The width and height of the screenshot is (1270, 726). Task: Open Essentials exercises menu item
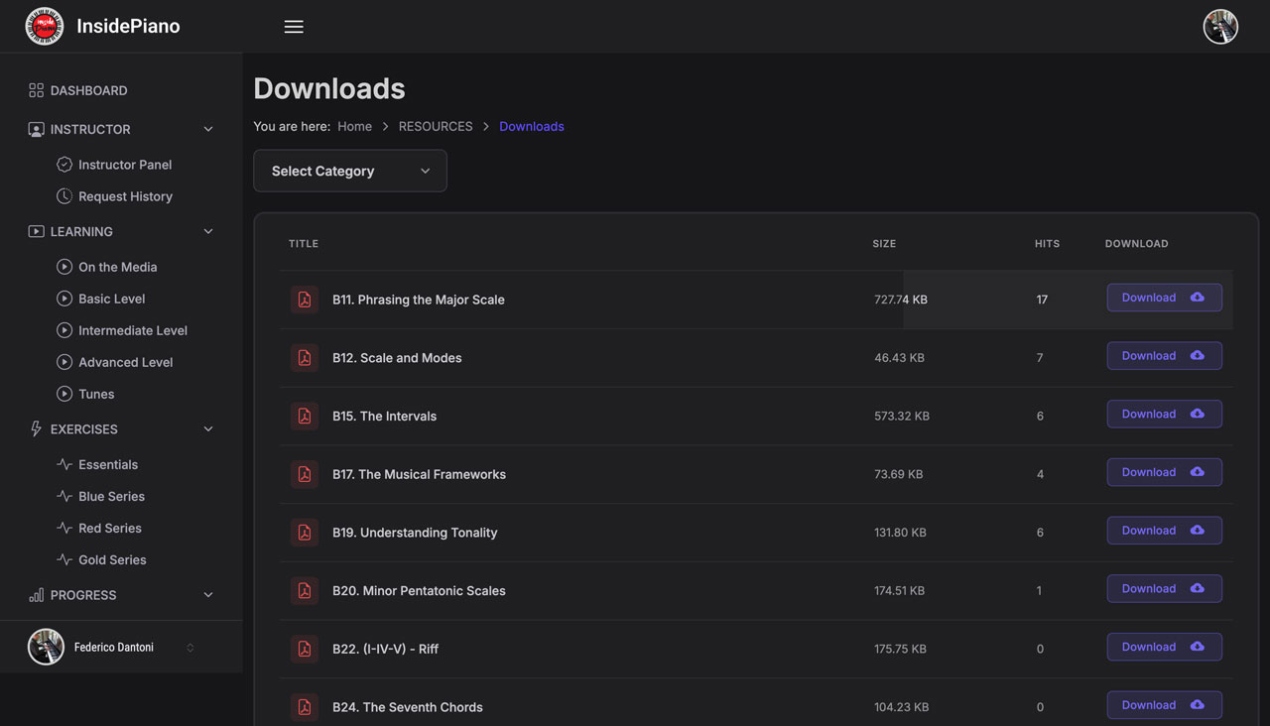pyautogui.click(x=108, y=464)
